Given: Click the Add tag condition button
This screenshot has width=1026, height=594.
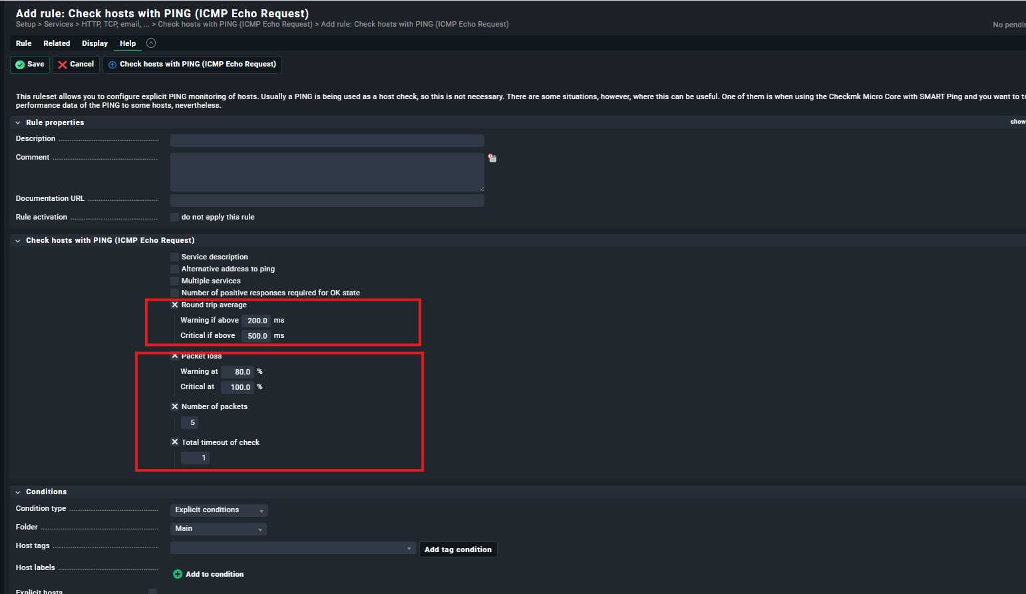Looking at the screenshot, I should click(458, 549).
